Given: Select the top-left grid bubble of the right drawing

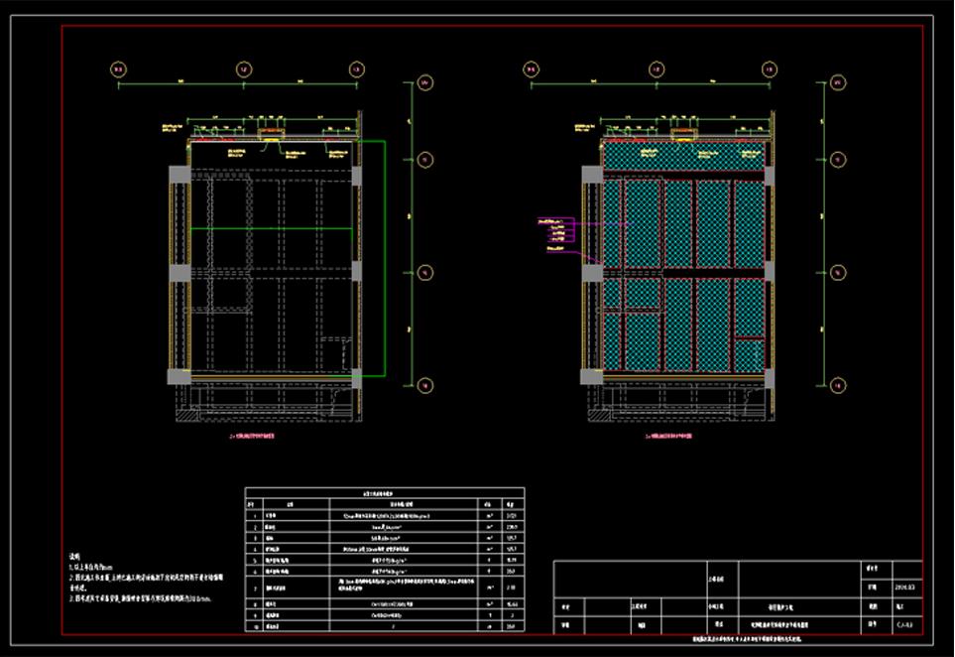Looking at the screenshot, I should click(x=532, y=69).
